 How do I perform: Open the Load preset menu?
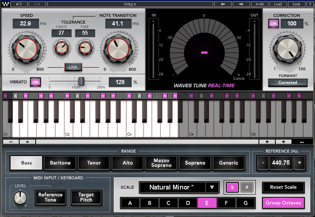point(278,4)
